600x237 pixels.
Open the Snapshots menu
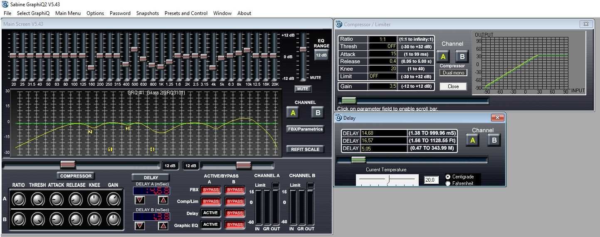coord(148,13)
